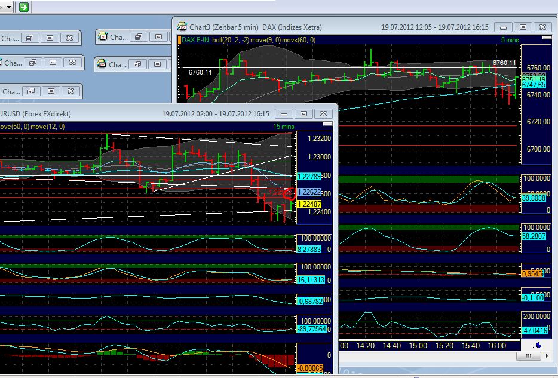558x378 pixels.
Task: Click the '5 mins' timeframe label in Chart3
Action: point(510,40)
